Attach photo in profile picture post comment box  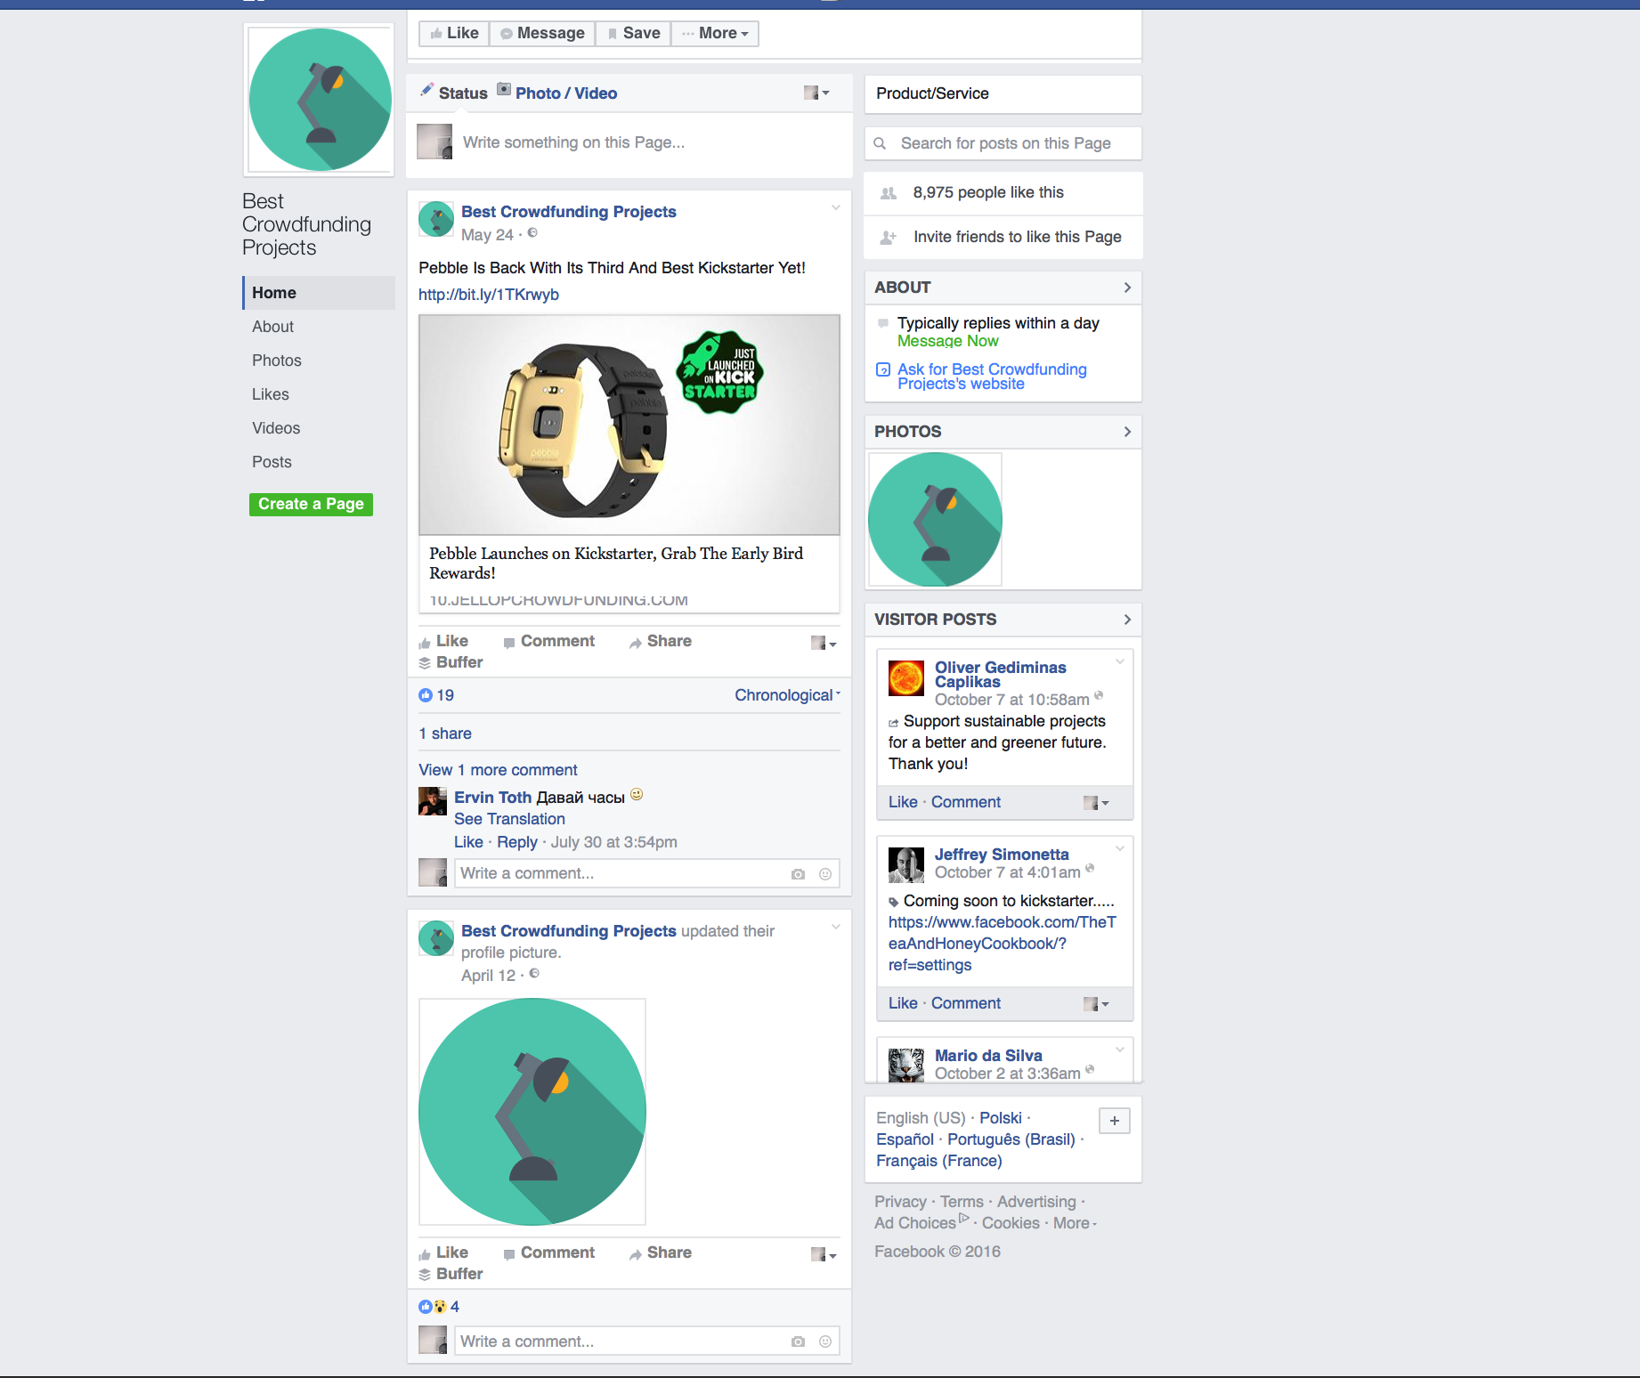(x=798, y=1342)
